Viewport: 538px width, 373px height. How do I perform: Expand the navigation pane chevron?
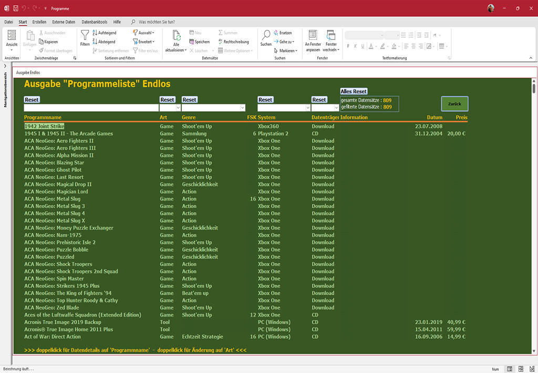click(5, 66)
